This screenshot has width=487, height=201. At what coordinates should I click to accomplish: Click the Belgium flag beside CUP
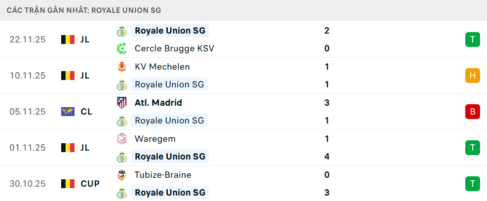click(x=68, y=184)
